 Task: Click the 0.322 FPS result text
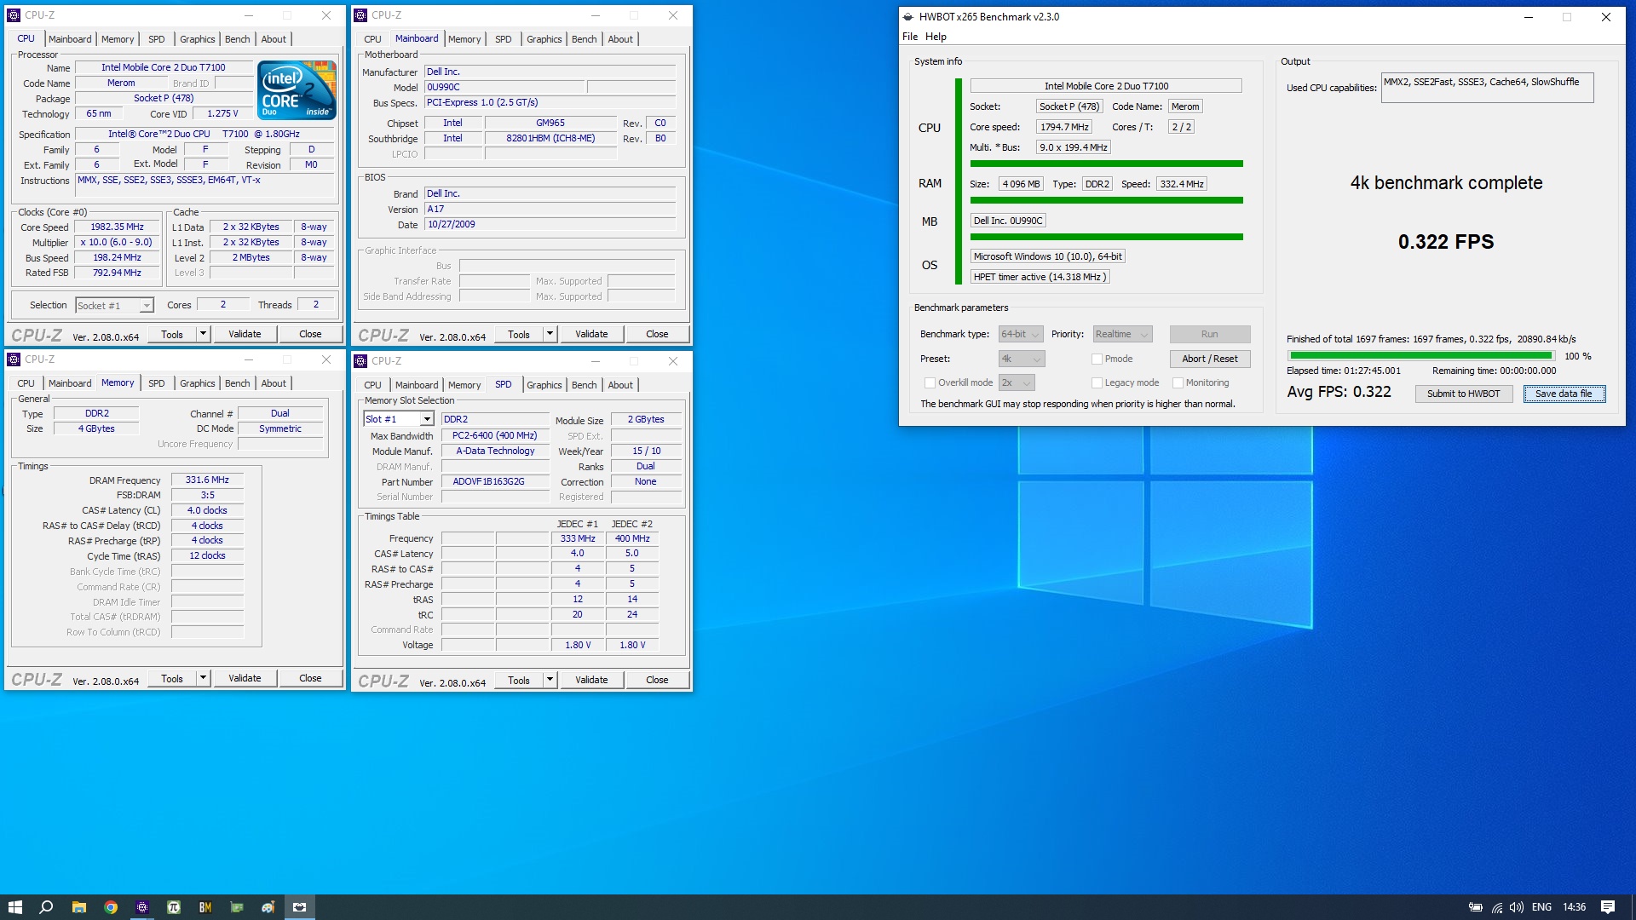(x=1445, y=242)
